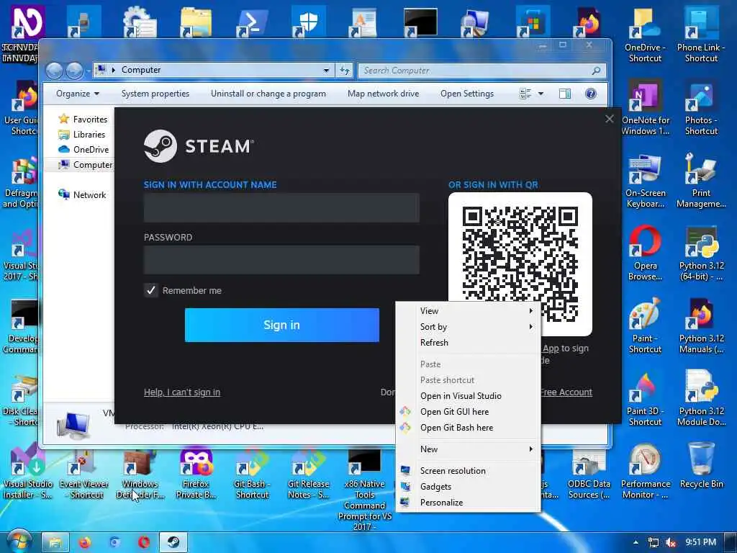Choose Gadgets from the context menu
The image size is (737, 553).
pos(468,487)
